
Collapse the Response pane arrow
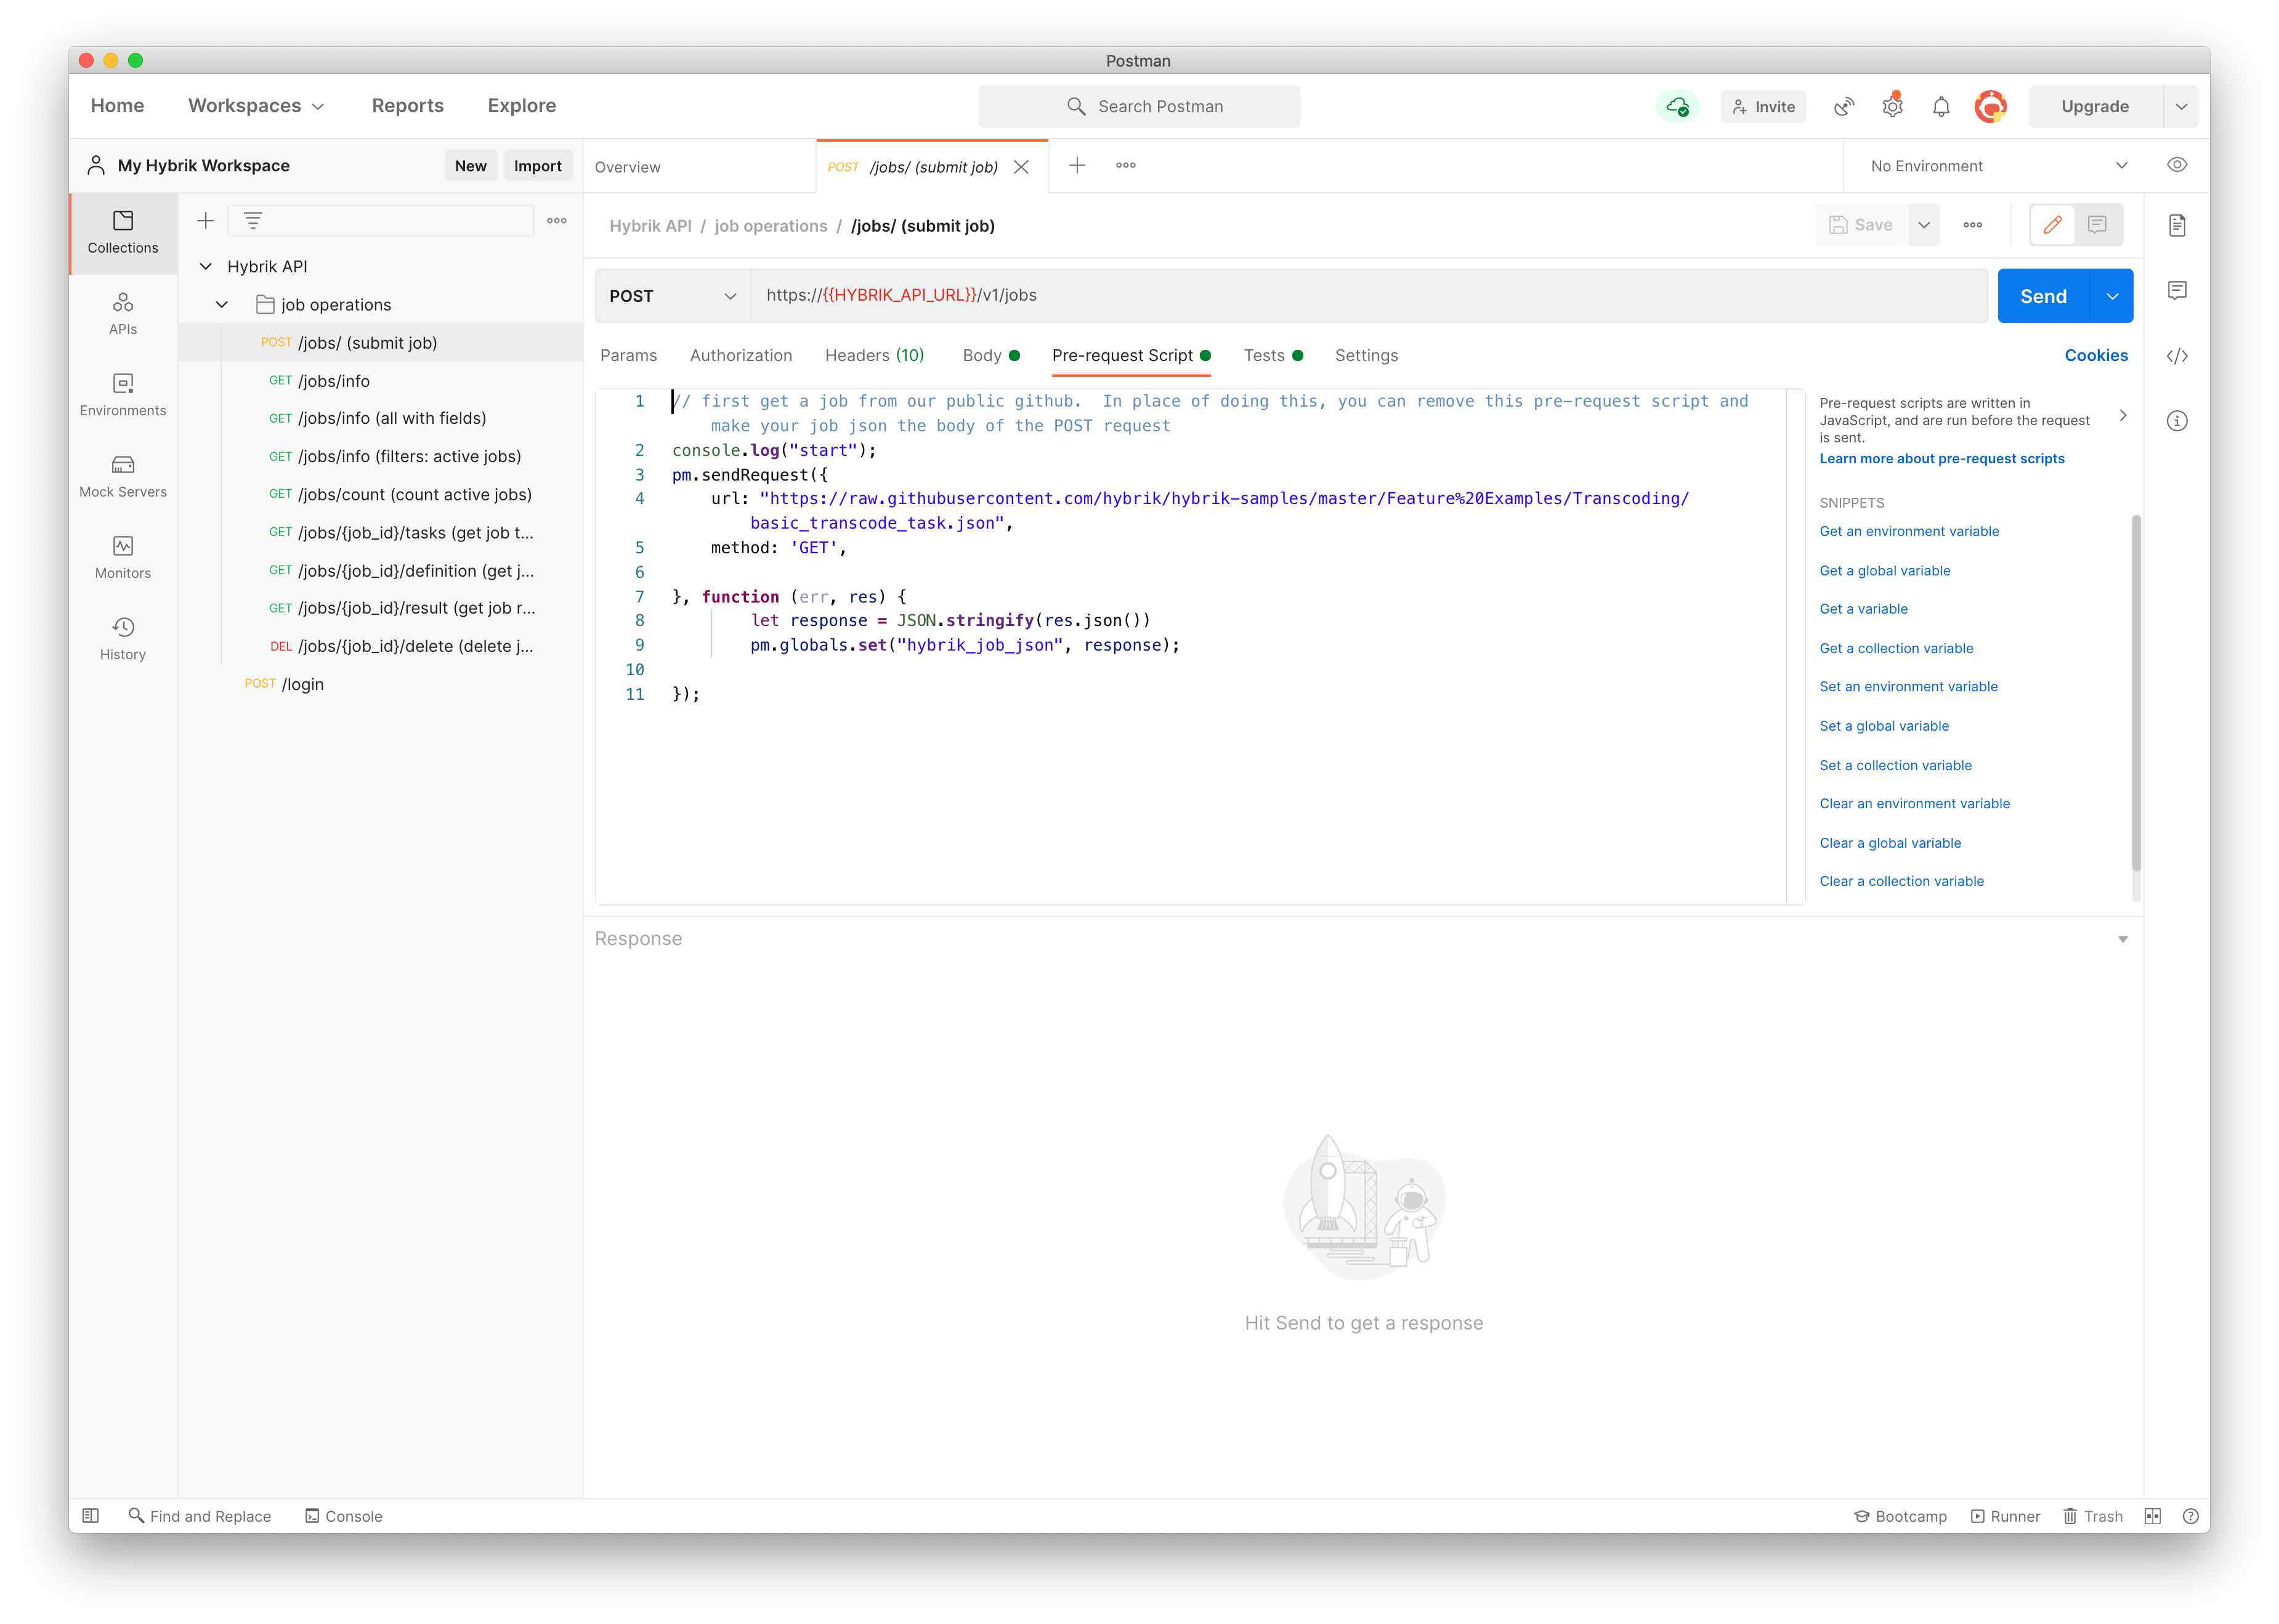pos(2122,939)
